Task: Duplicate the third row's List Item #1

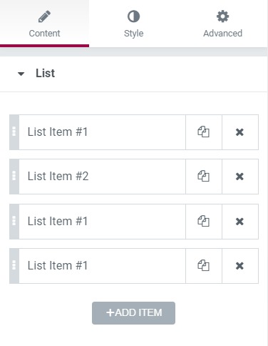Action: [204, 222]
